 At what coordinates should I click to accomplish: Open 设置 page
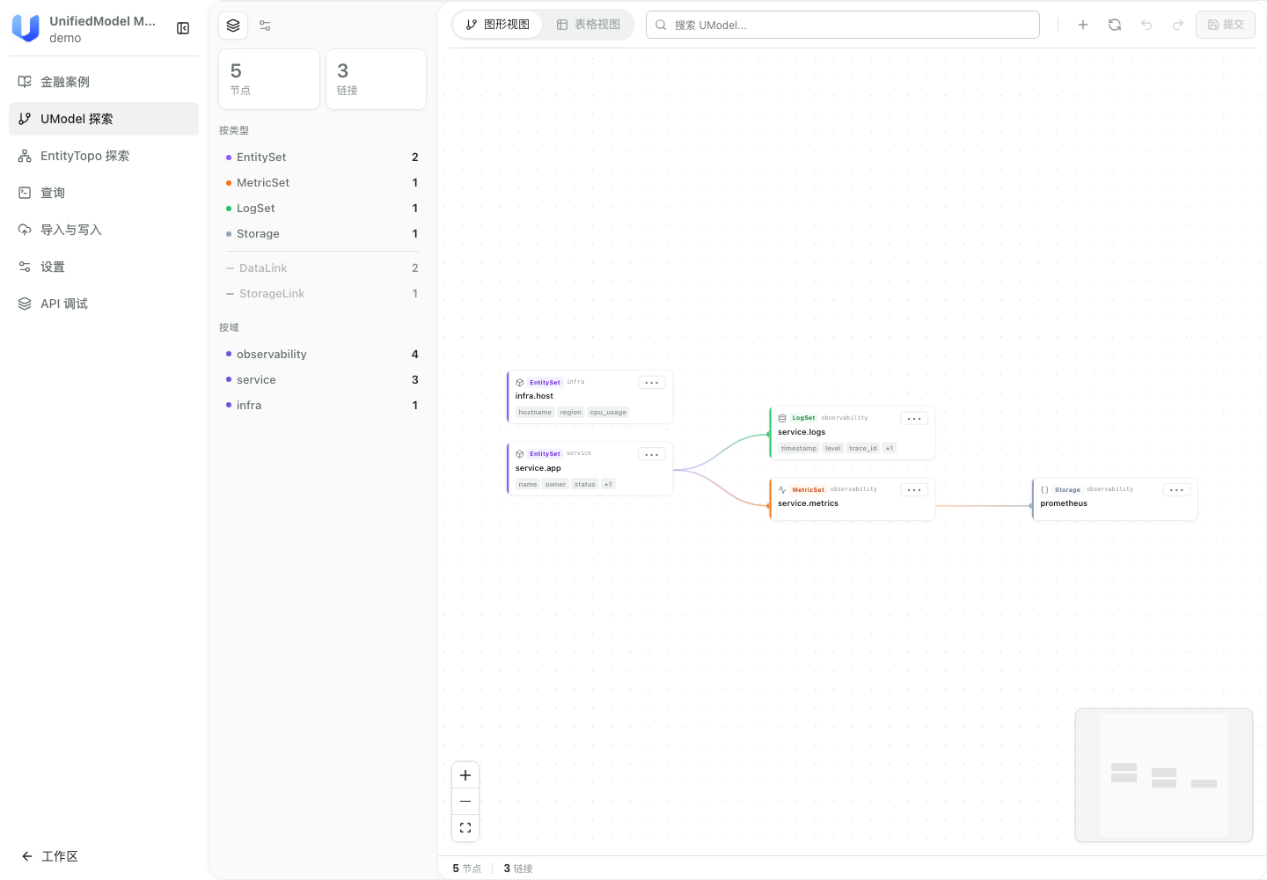tap(104, 267)
